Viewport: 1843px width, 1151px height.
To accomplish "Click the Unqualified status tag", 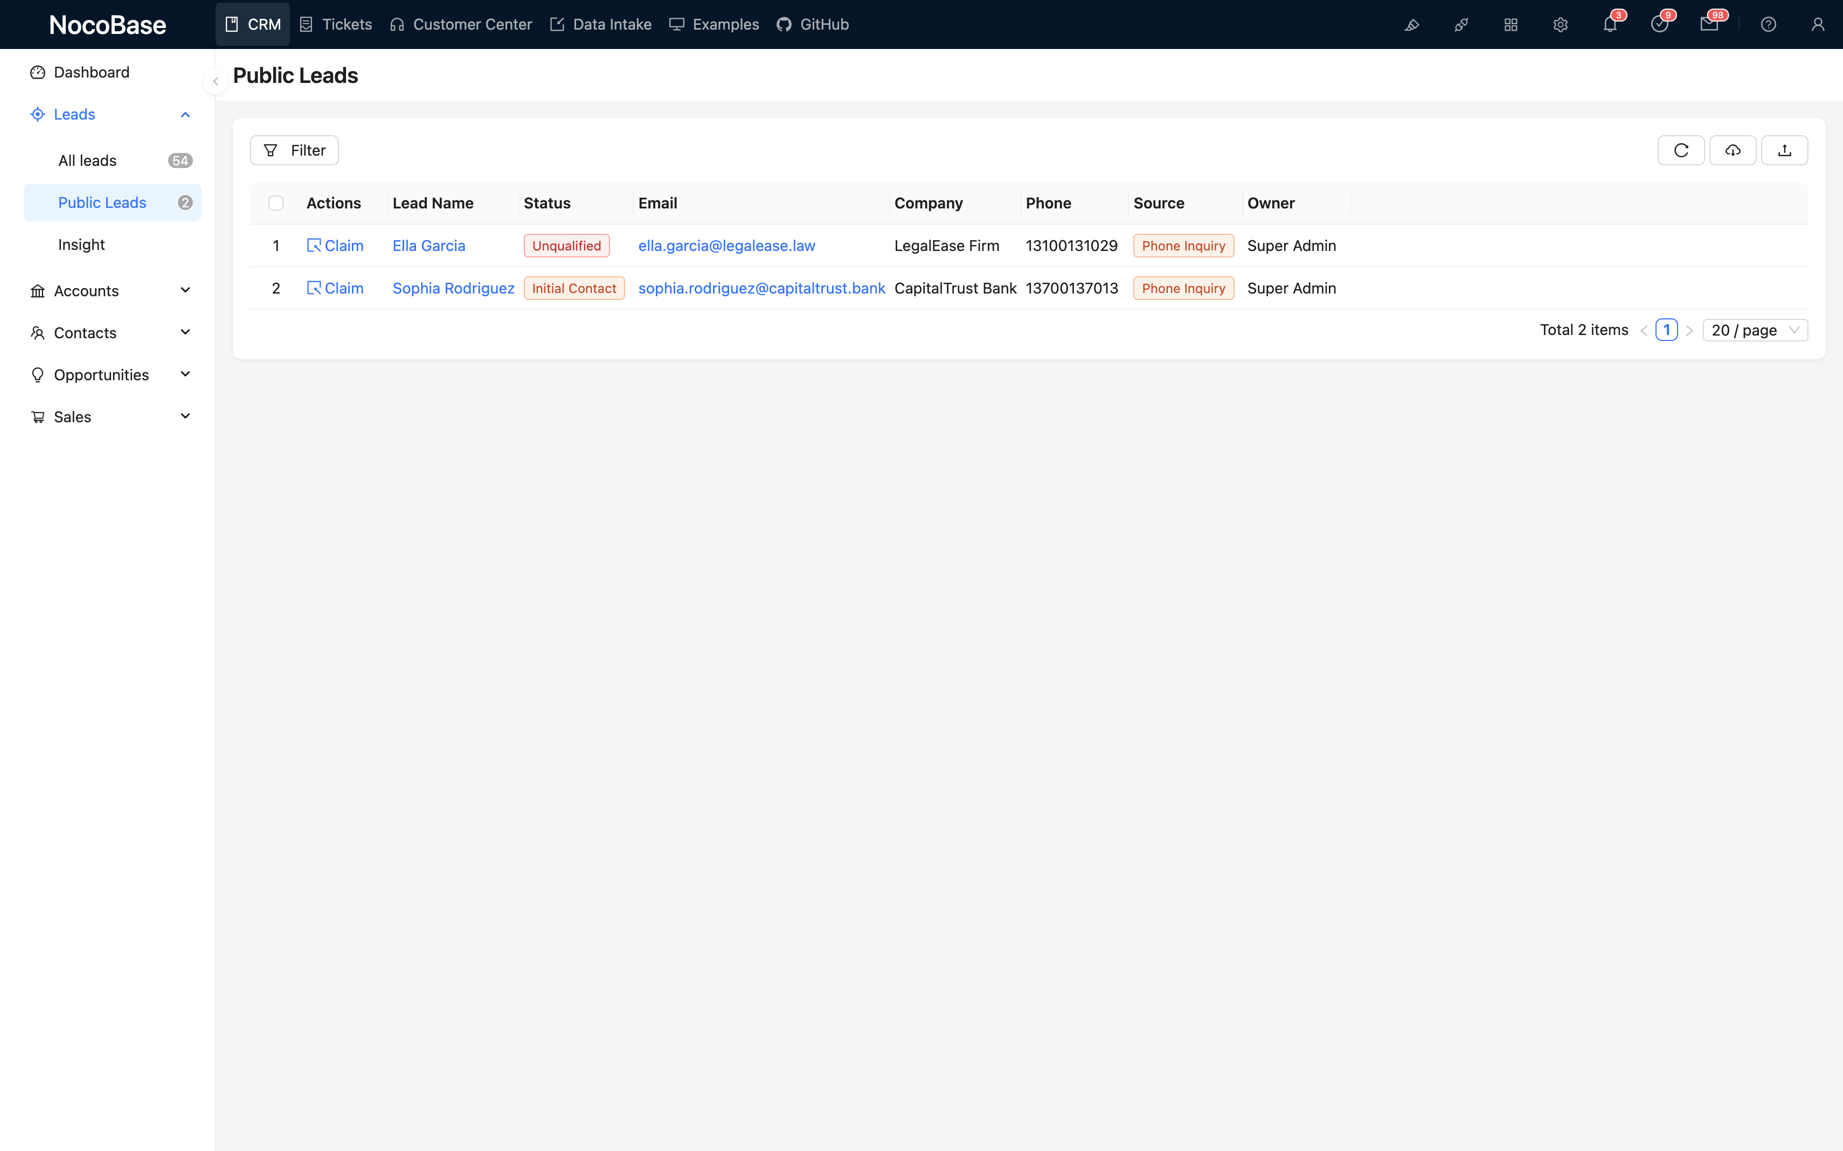I will coord(566,246).
